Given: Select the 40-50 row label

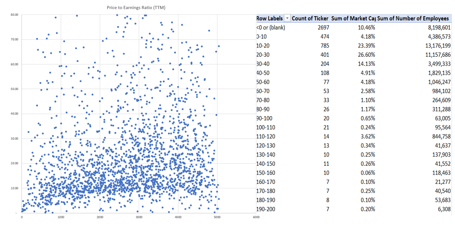Looking at the screenshot, I should pos(264,73).
